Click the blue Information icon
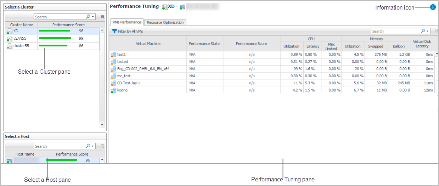 click(433, 7)
